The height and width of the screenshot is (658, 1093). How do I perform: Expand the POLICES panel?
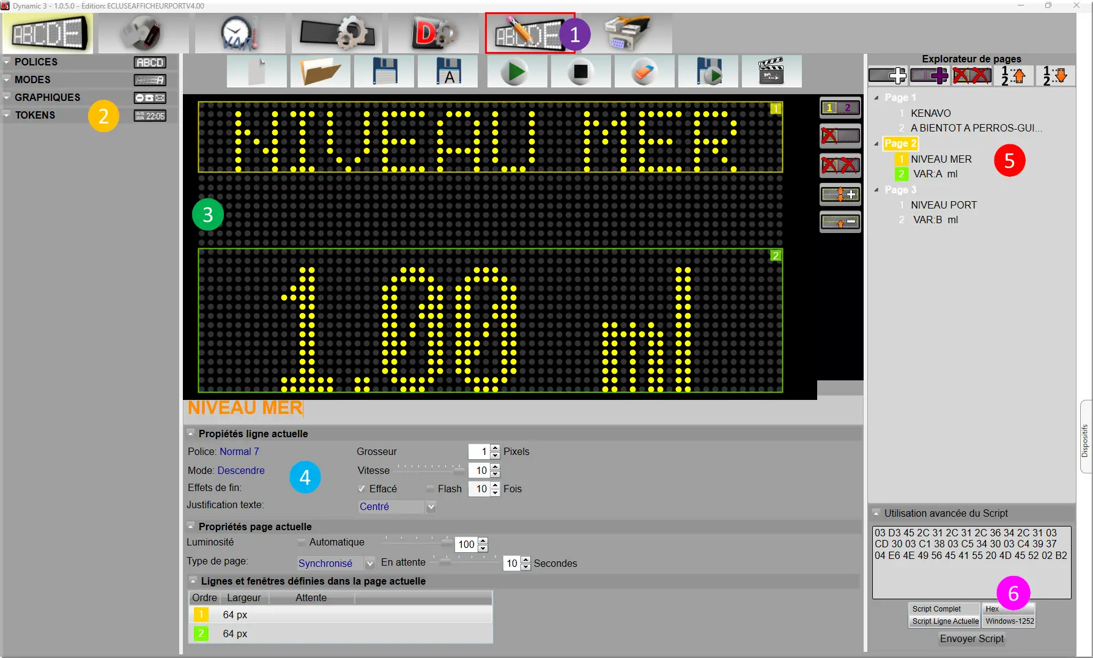point(36,62)
